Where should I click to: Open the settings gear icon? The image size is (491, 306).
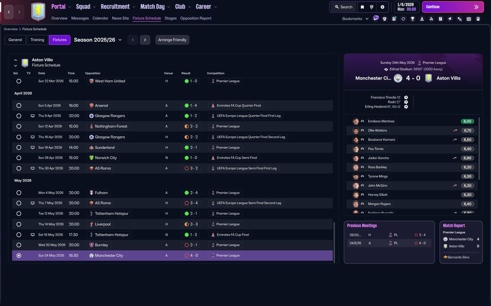point(382,7)
